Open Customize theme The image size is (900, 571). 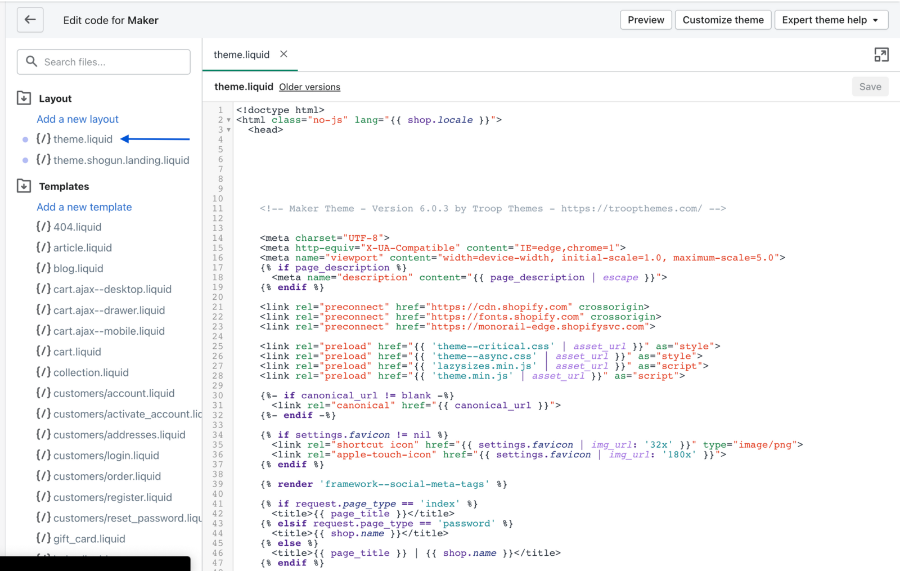point(723,20)
